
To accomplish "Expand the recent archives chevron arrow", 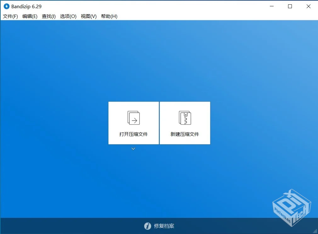I will pos(133,148).
